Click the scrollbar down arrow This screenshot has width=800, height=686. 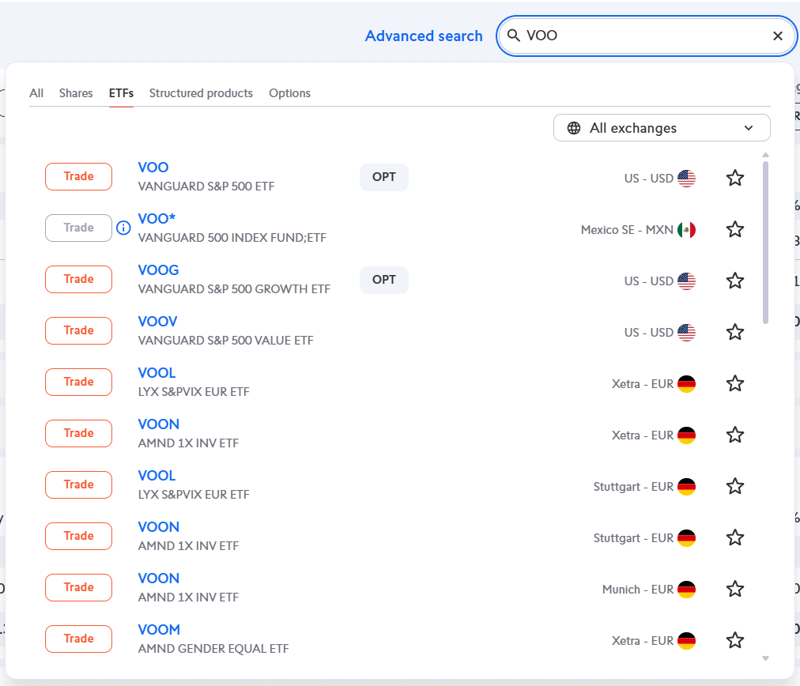tap(765, 658)
